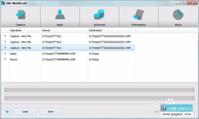This screenshot has height=119, width=199.
Task: Select the second Capture - New File row
Action: (20, 42)
